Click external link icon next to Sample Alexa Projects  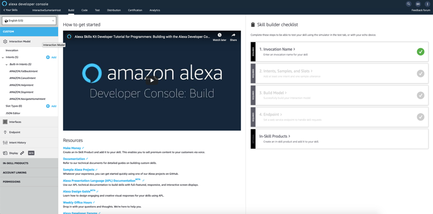[96, 170]
